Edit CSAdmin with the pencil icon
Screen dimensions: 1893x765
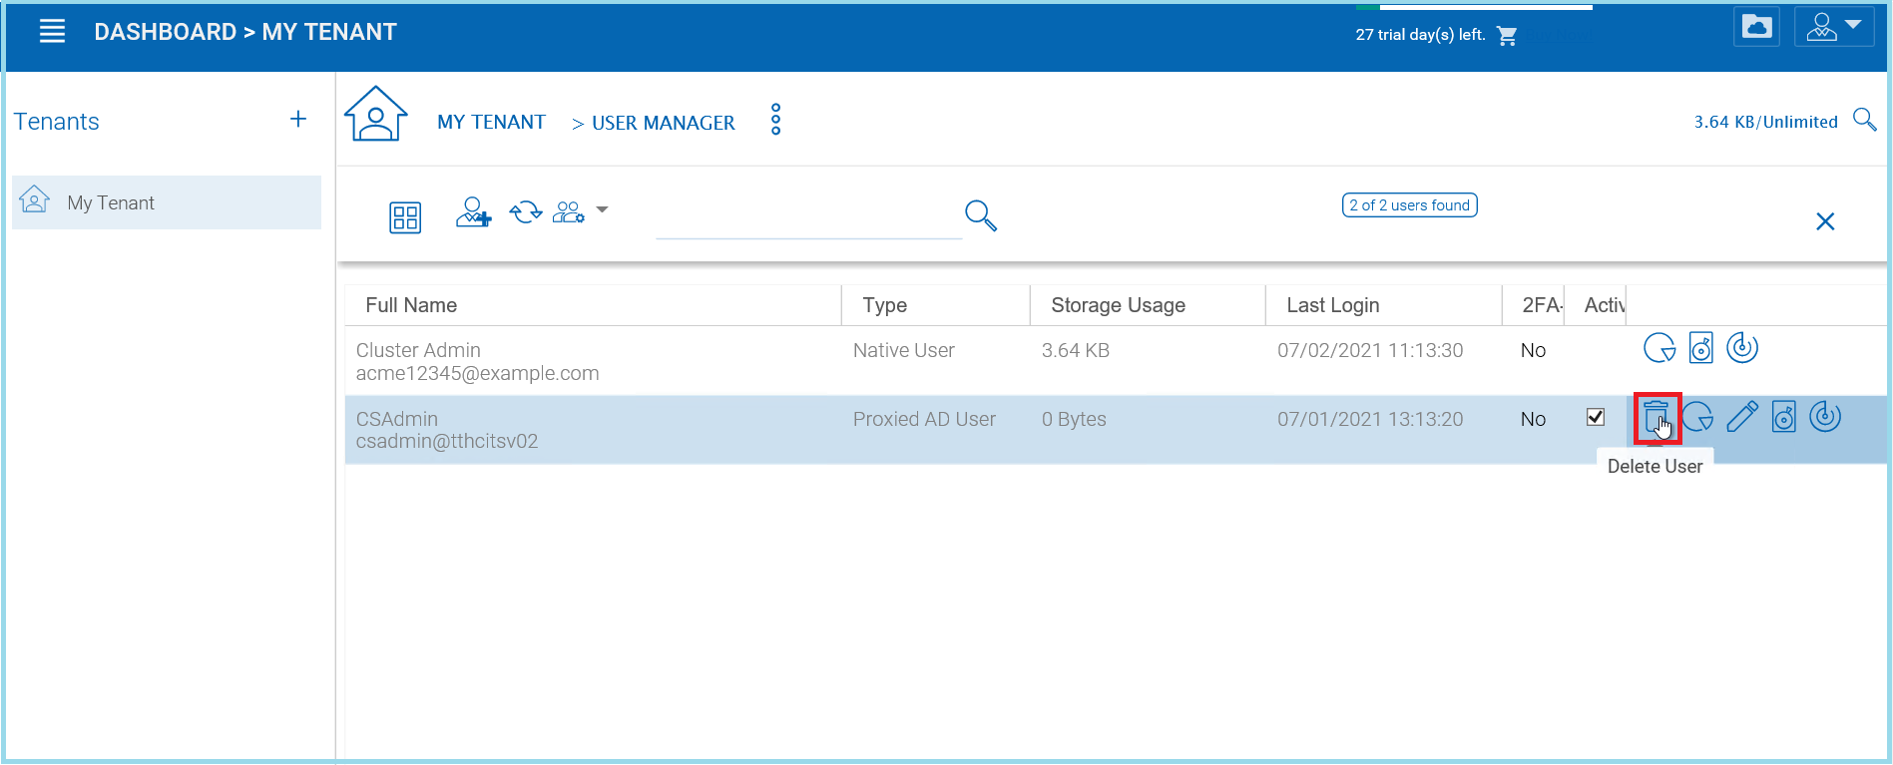click(x=1742, y=417)
